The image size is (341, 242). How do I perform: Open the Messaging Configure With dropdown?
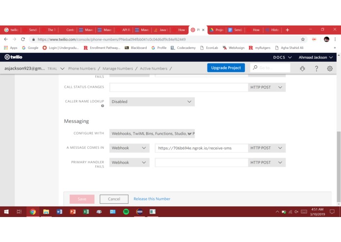(x=152, y=133)
